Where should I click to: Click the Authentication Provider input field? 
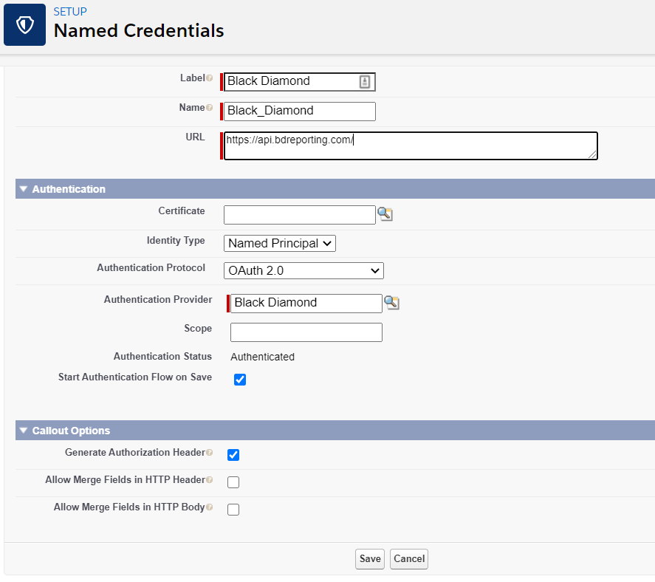coord(306,303)
